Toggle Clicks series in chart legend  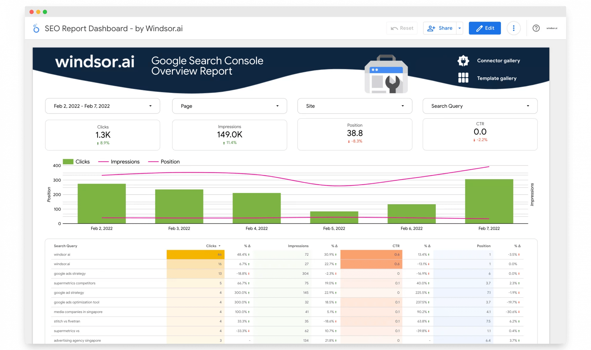(x=76, y=162)
